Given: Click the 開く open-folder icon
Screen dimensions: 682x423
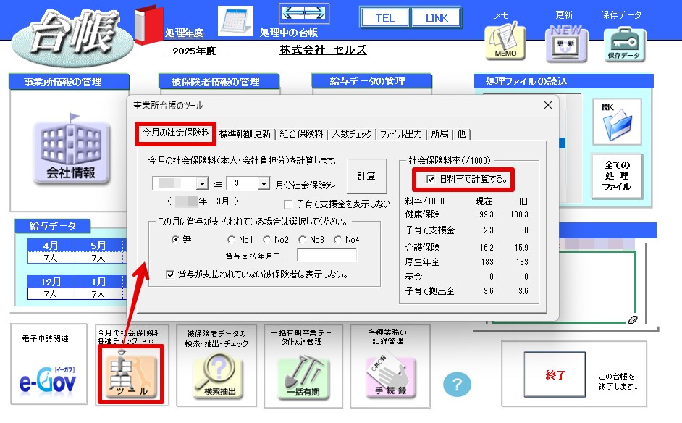Looking at the screenshot, I should (617, 122).
